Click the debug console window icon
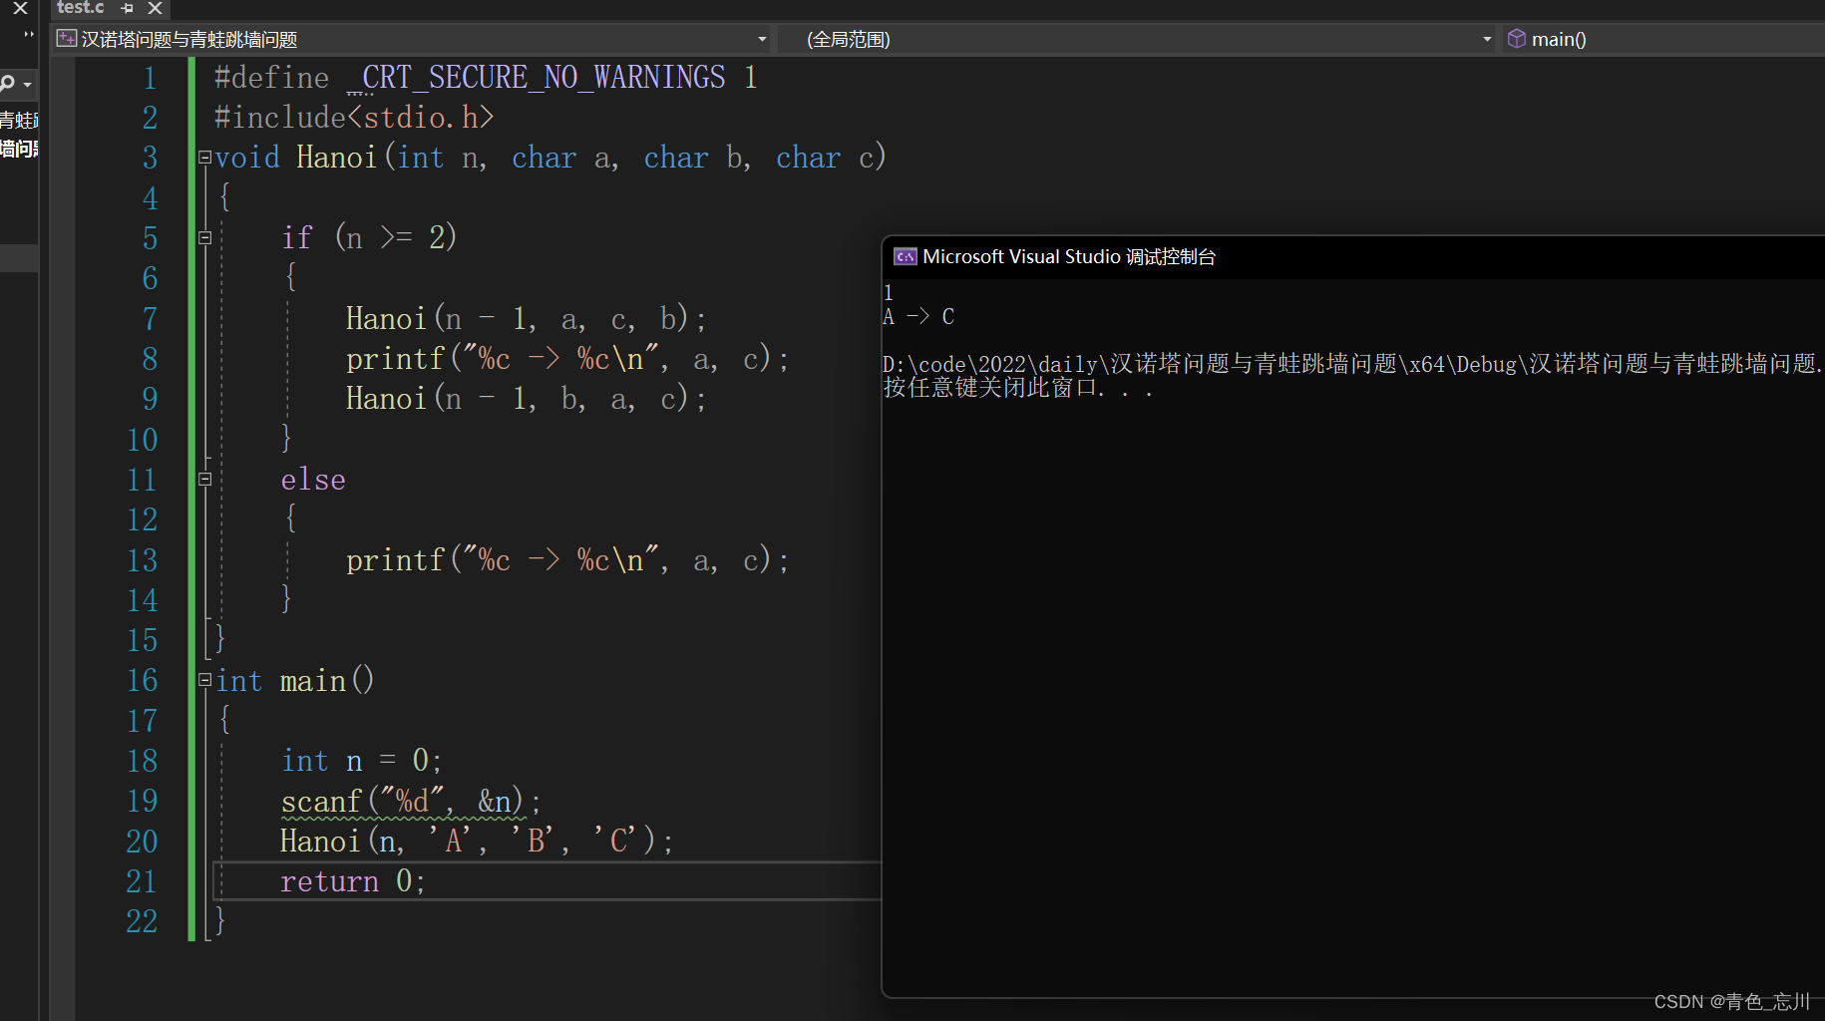 click(x=905, y=257)
